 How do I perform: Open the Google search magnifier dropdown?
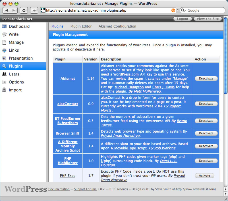(x=183, y=10)
